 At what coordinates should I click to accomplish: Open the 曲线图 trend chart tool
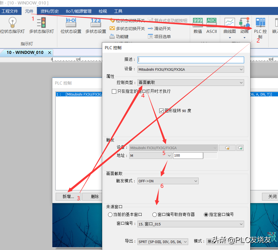click(x=230, y=22)
